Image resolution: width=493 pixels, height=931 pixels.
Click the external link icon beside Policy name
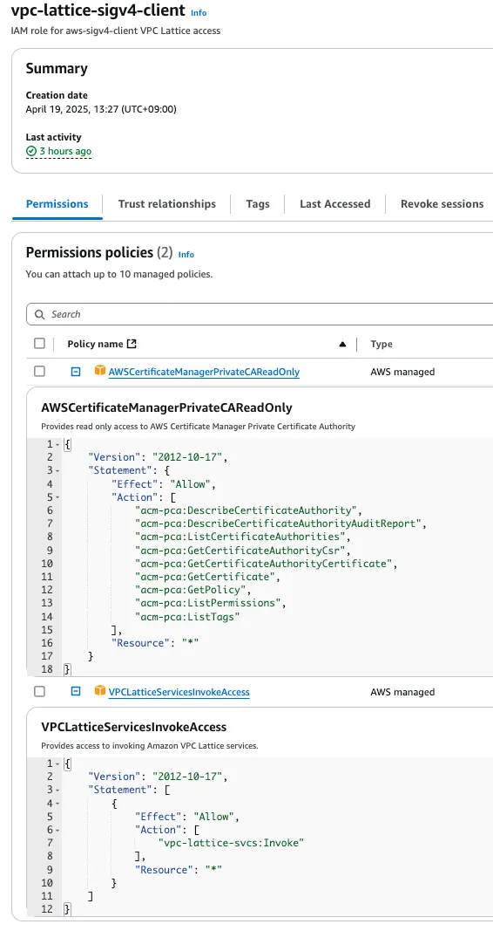click(132, 343)
